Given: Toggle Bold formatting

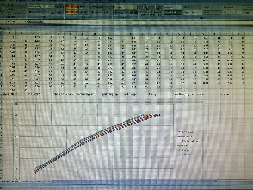Looking at the screenshot, I should click(30, 12).
